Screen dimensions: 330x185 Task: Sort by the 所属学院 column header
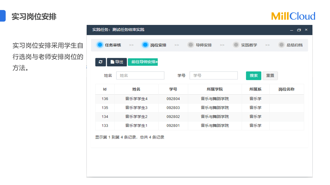click(215, 89)
